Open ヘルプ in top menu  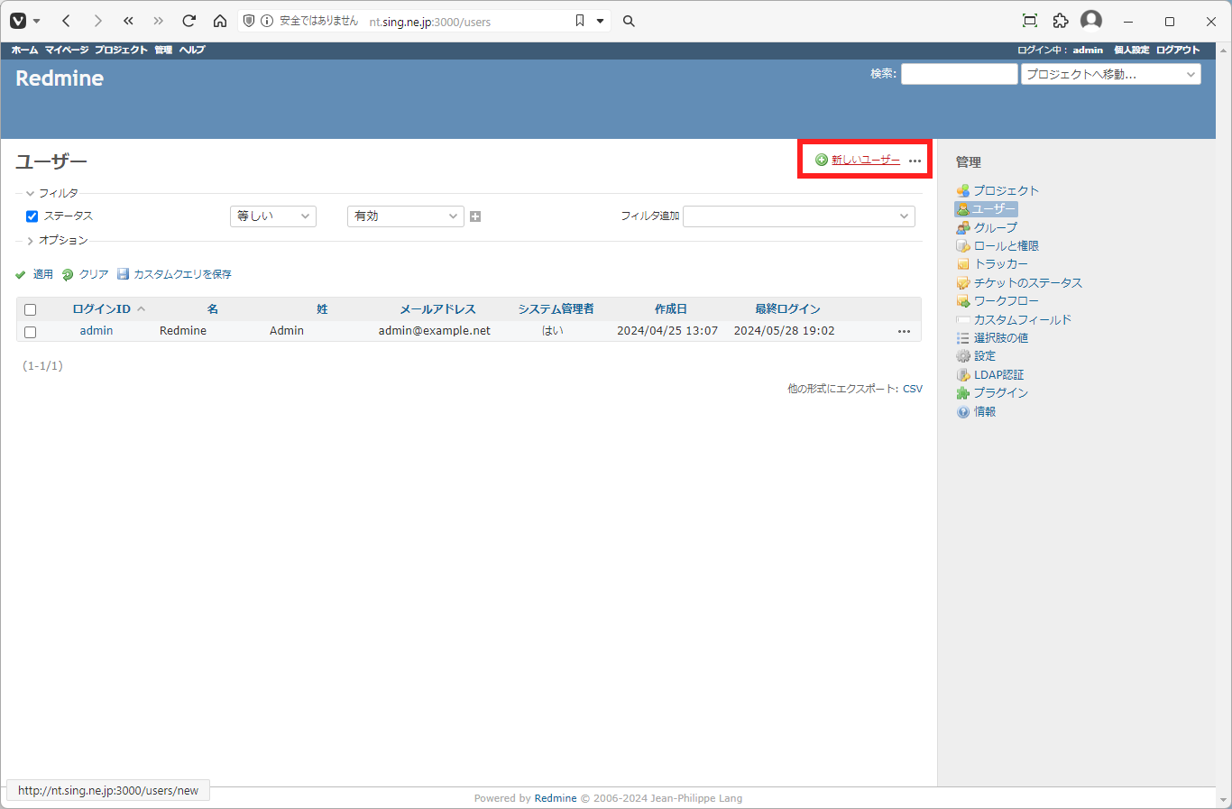(x=192, y=50)
